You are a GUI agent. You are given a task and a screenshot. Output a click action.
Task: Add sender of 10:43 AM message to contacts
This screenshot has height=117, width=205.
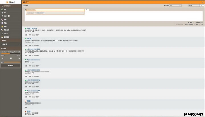point(36,87)
